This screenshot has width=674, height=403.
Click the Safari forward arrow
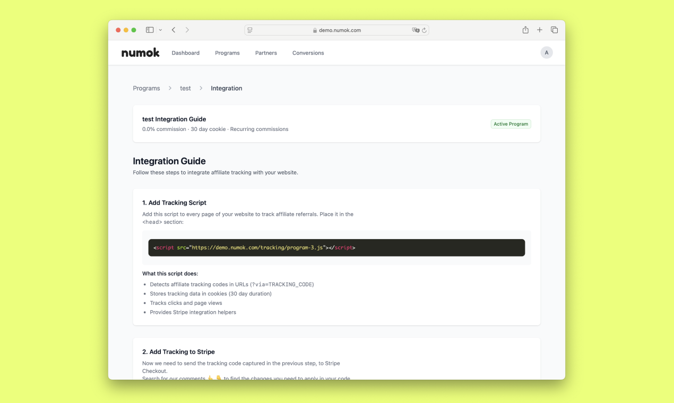[187, 30]
